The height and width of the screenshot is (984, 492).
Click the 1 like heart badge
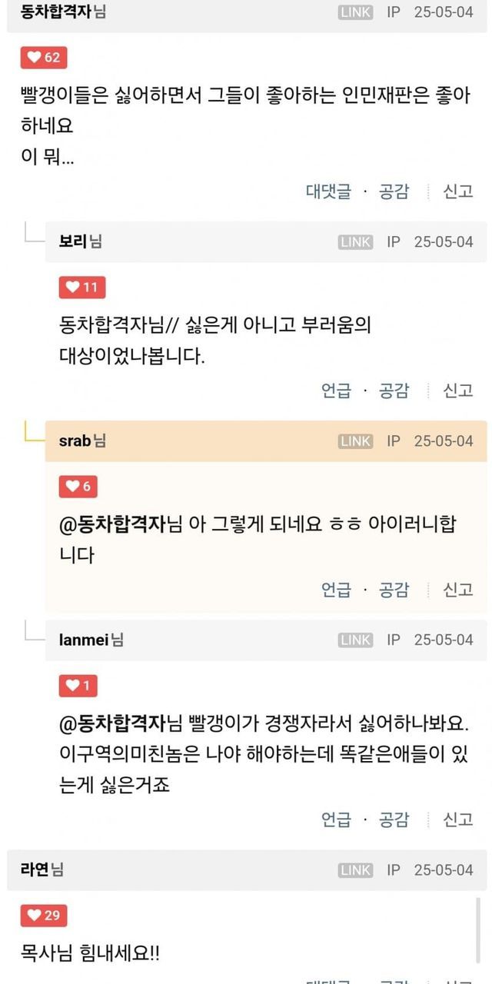tap(78, 685)
